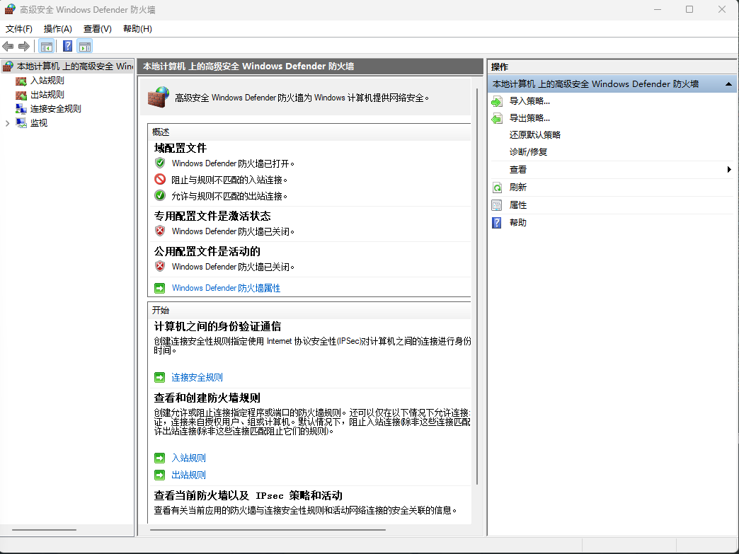Click the green shield icon under 域配置文件

(x=160, y=163)
